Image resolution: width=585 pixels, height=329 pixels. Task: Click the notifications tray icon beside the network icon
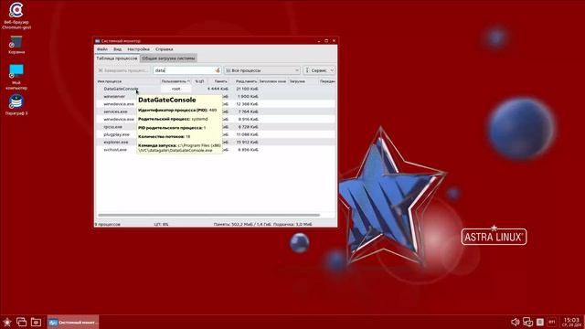(540, 322)
